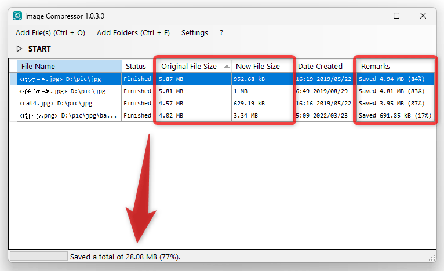Open the Settings menu
444x271 pixels.
[x=195, y=33]
